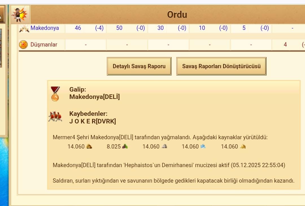Viewport: 305px width, 206px height.
Task: Click loss value (-4) in Makedonya row
Action: point(99,28)
